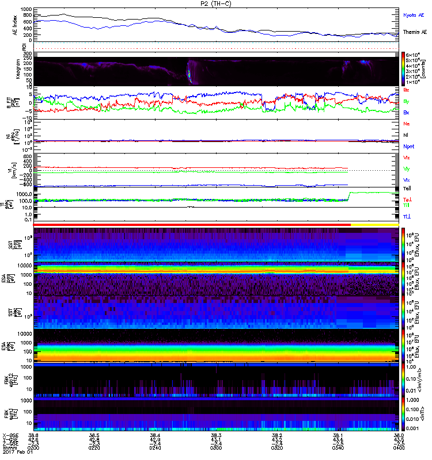
Task: Click the B_FIT magnetic field axis label
Action: click(x=12, y=103)
